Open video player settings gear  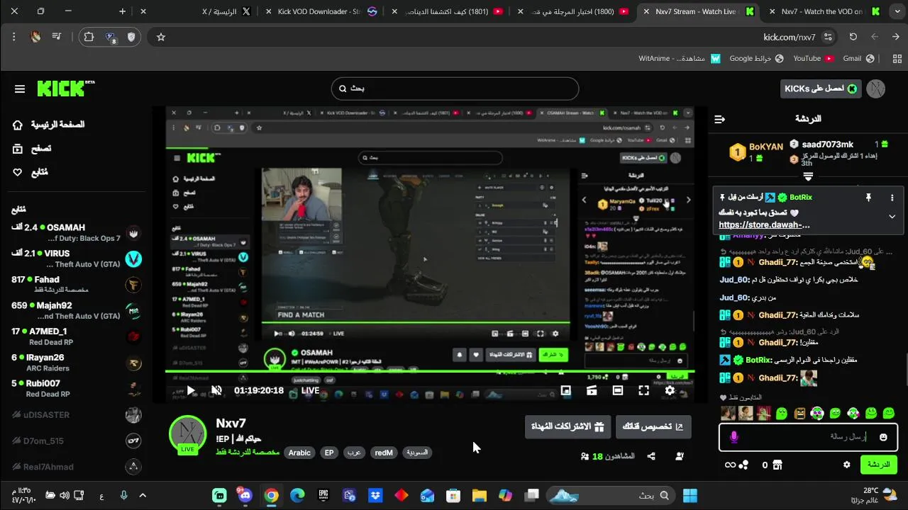(670, 390)
